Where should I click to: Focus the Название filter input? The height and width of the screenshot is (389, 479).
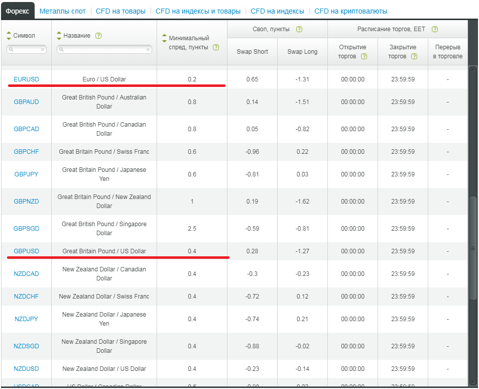tap(103, 50)
